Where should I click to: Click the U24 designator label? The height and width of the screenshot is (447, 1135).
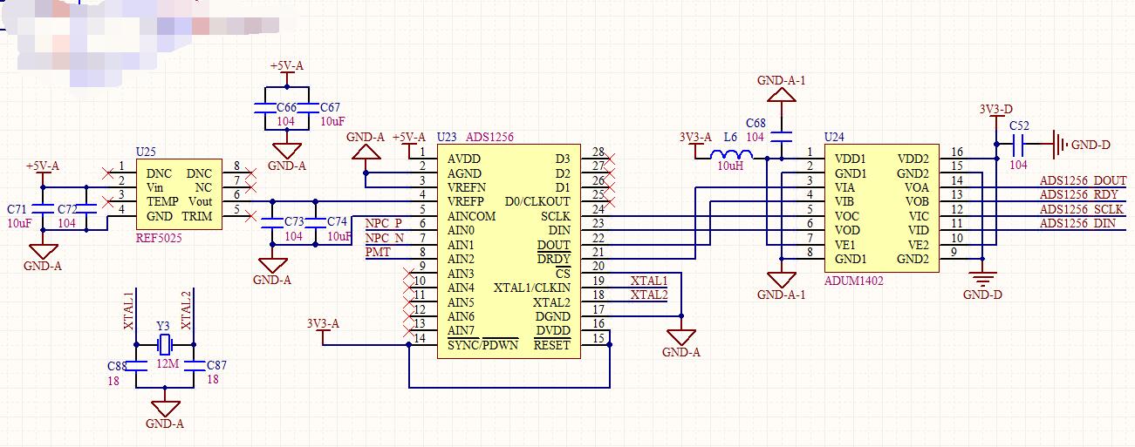point(835,137)
